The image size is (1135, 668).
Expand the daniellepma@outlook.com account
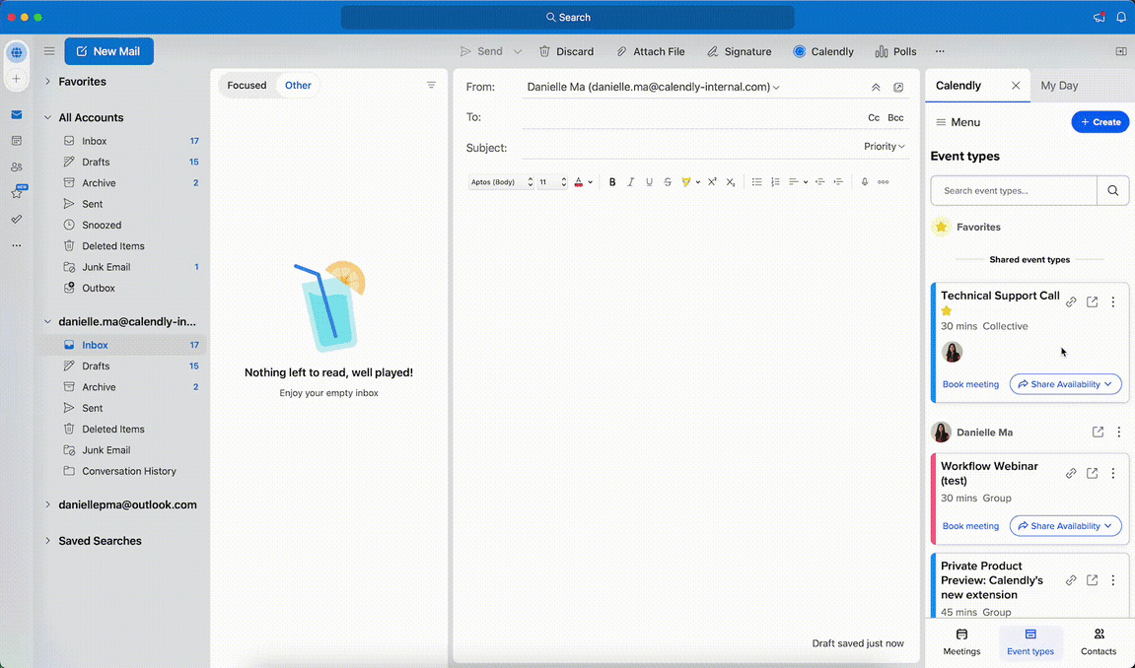pyautogui.click(x=47, y=504)
